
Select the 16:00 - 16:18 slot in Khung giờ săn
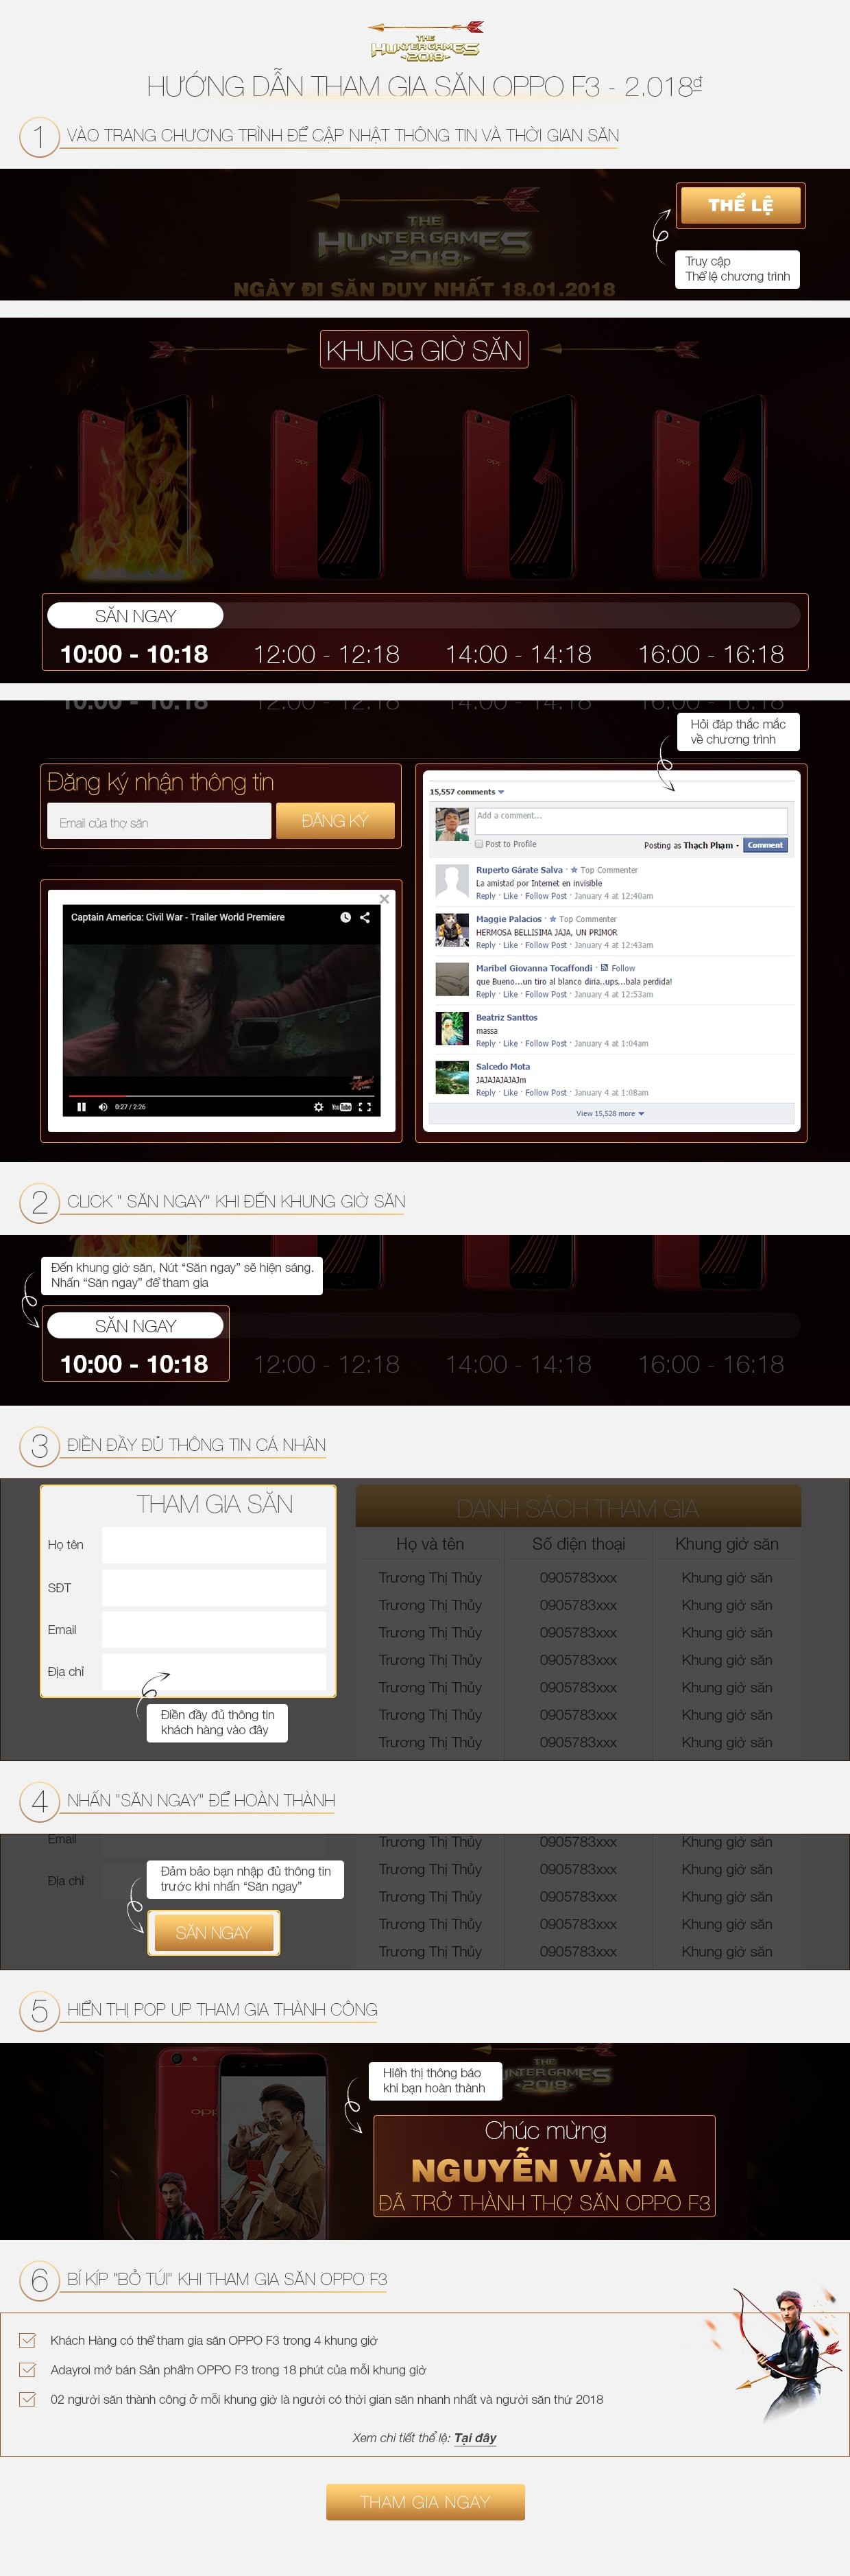pos(711,654)
